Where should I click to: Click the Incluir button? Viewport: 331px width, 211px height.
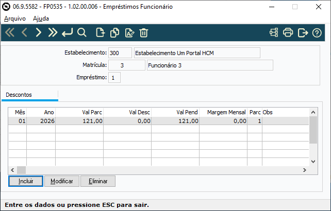[x=26, y=181]
